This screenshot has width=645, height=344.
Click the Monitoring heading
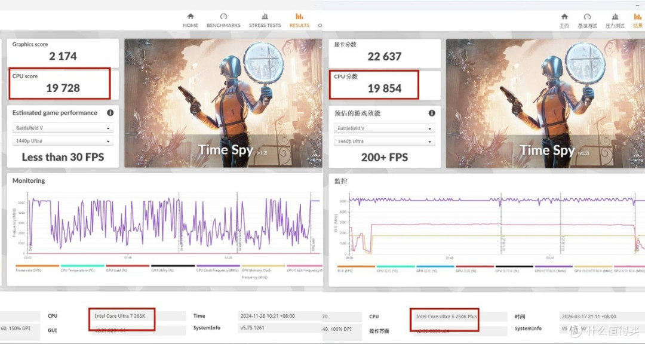pyautogui.click(x=29, y=180)
